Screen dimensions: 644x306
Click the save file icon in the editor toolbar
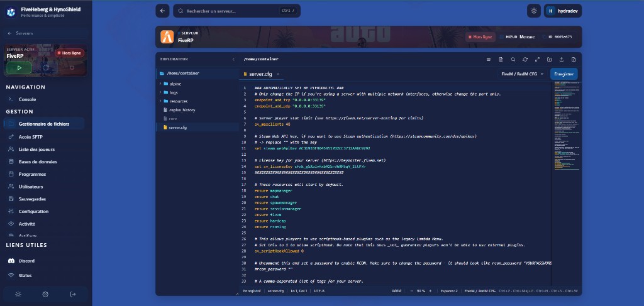click(501, 60)
